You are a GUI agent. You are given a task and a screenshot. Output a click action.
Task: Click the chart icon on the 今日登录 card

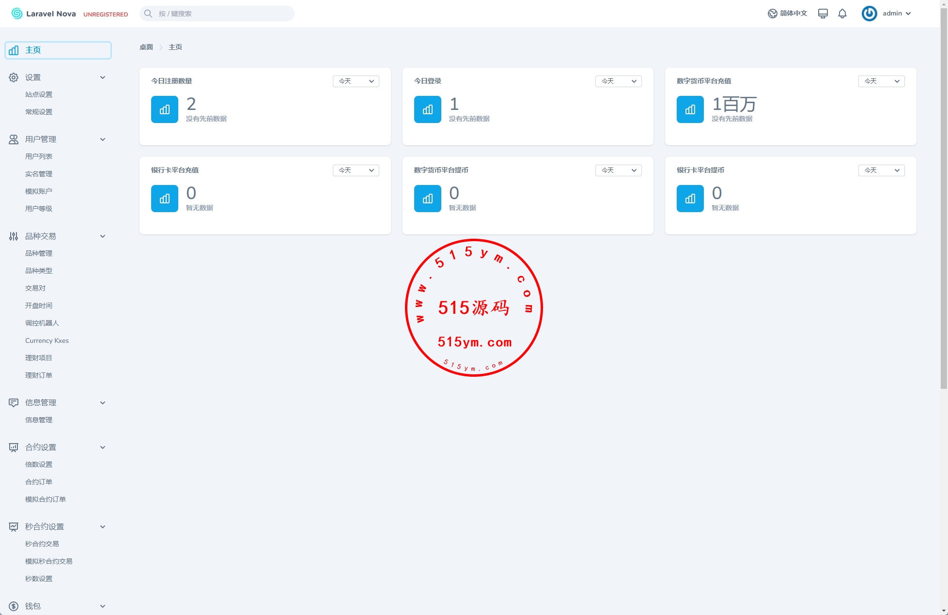pos(428,109)
